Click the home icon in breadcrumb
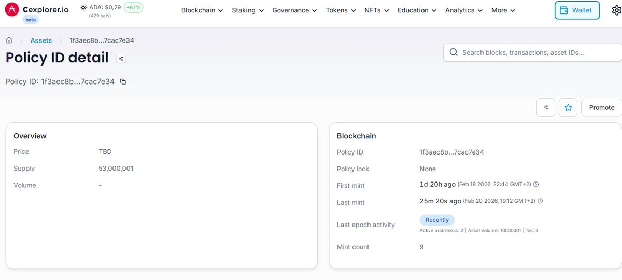The width and height of the screenshot is (622, 280). tap(9, 40)
